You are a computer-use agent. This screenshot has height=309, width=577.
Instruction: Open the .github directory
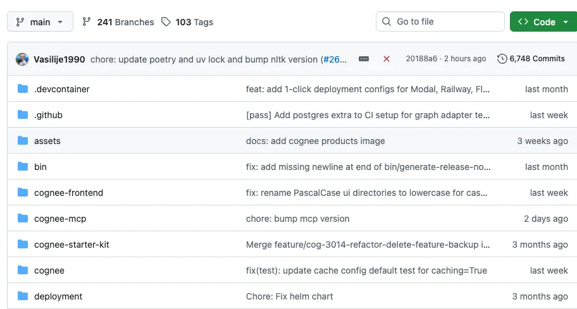(x=48, y=115)
